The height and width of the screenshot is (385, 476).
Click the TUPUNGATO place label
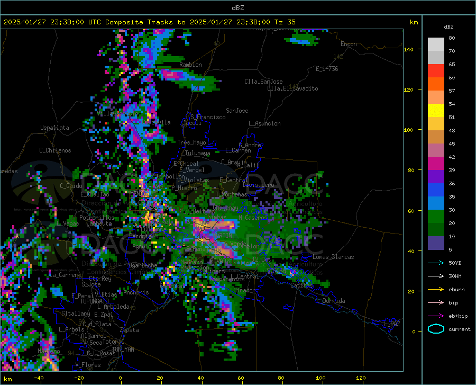click(95, 301)
